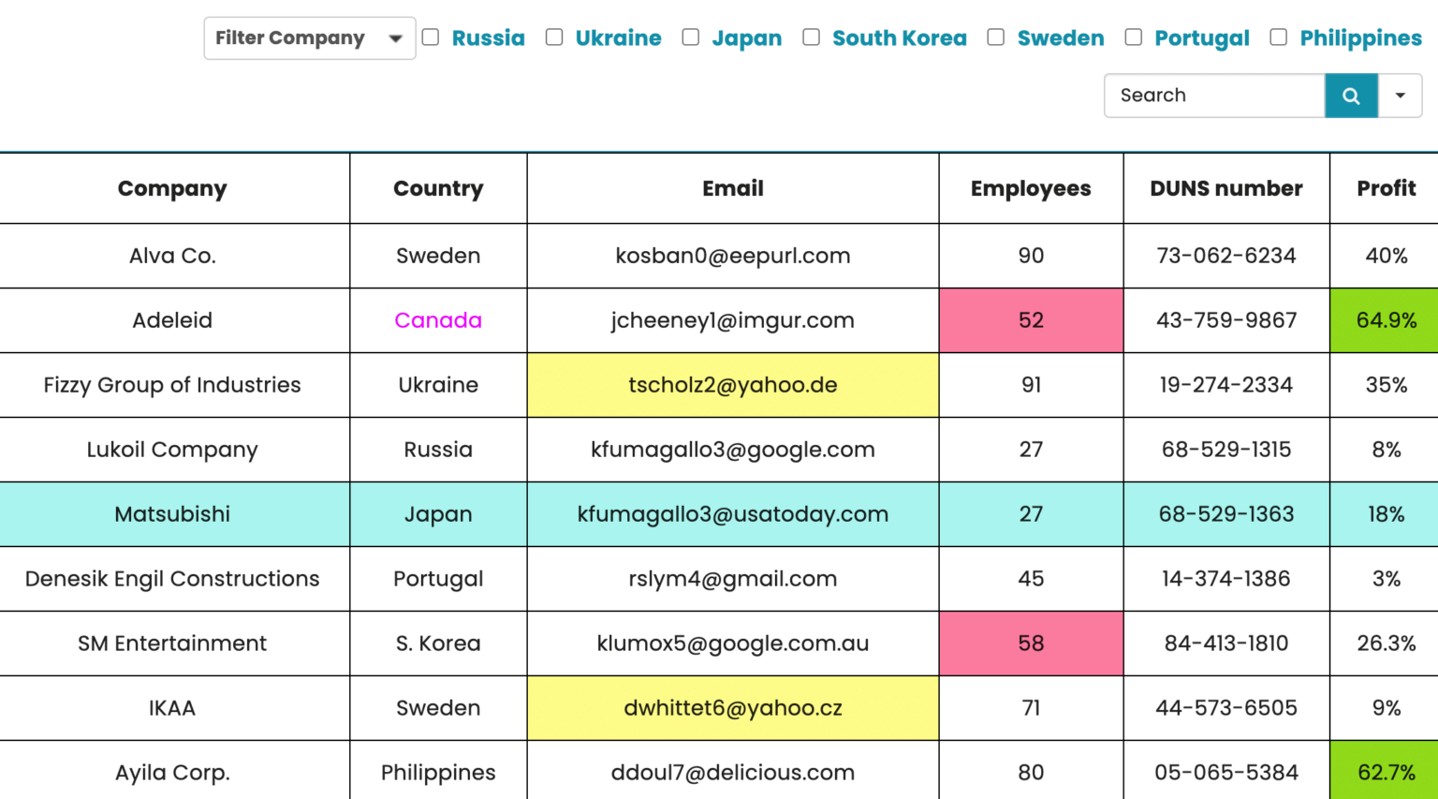The width and height of the screenshot is (1438, 799).
Task: Expand the Filter Company dropdown
Action: click(309, 38)
